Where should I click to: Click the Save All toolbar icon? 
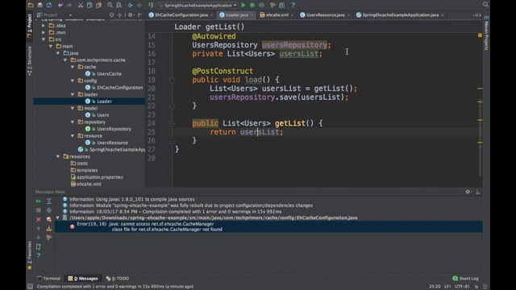tap(40, 5)
